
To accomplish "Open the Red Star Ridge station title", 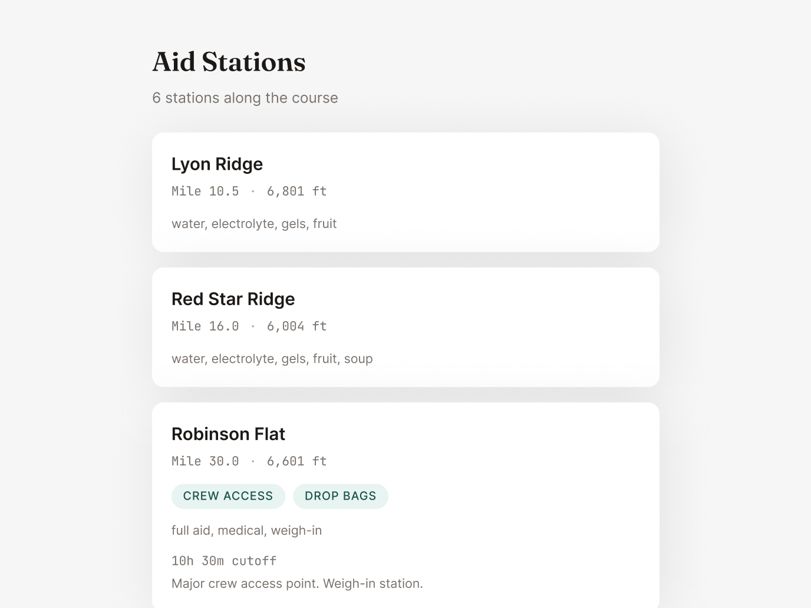I will pos(233,299).
